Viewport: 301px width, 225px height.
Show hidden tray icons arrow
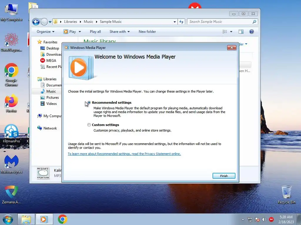[243, 219]
